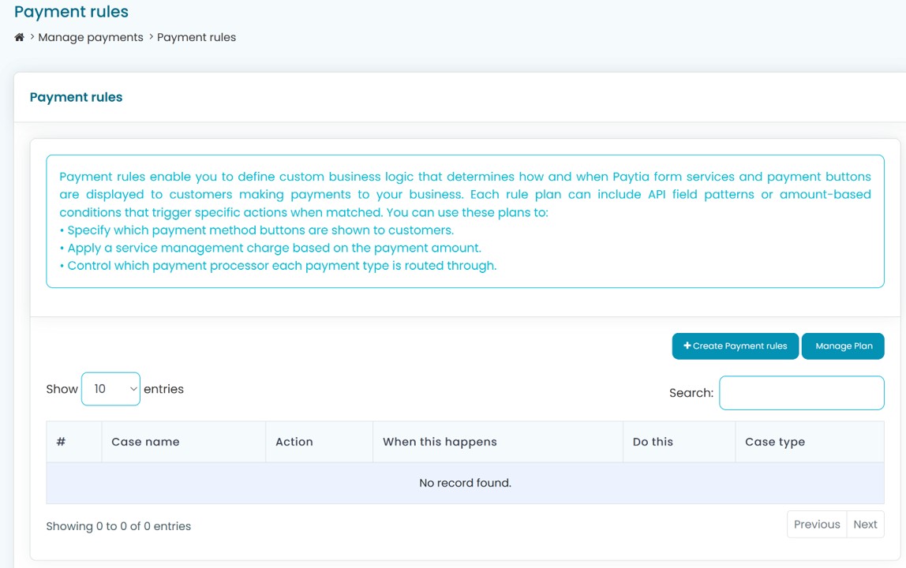Click the No record found row

click(x=465, y=483)
